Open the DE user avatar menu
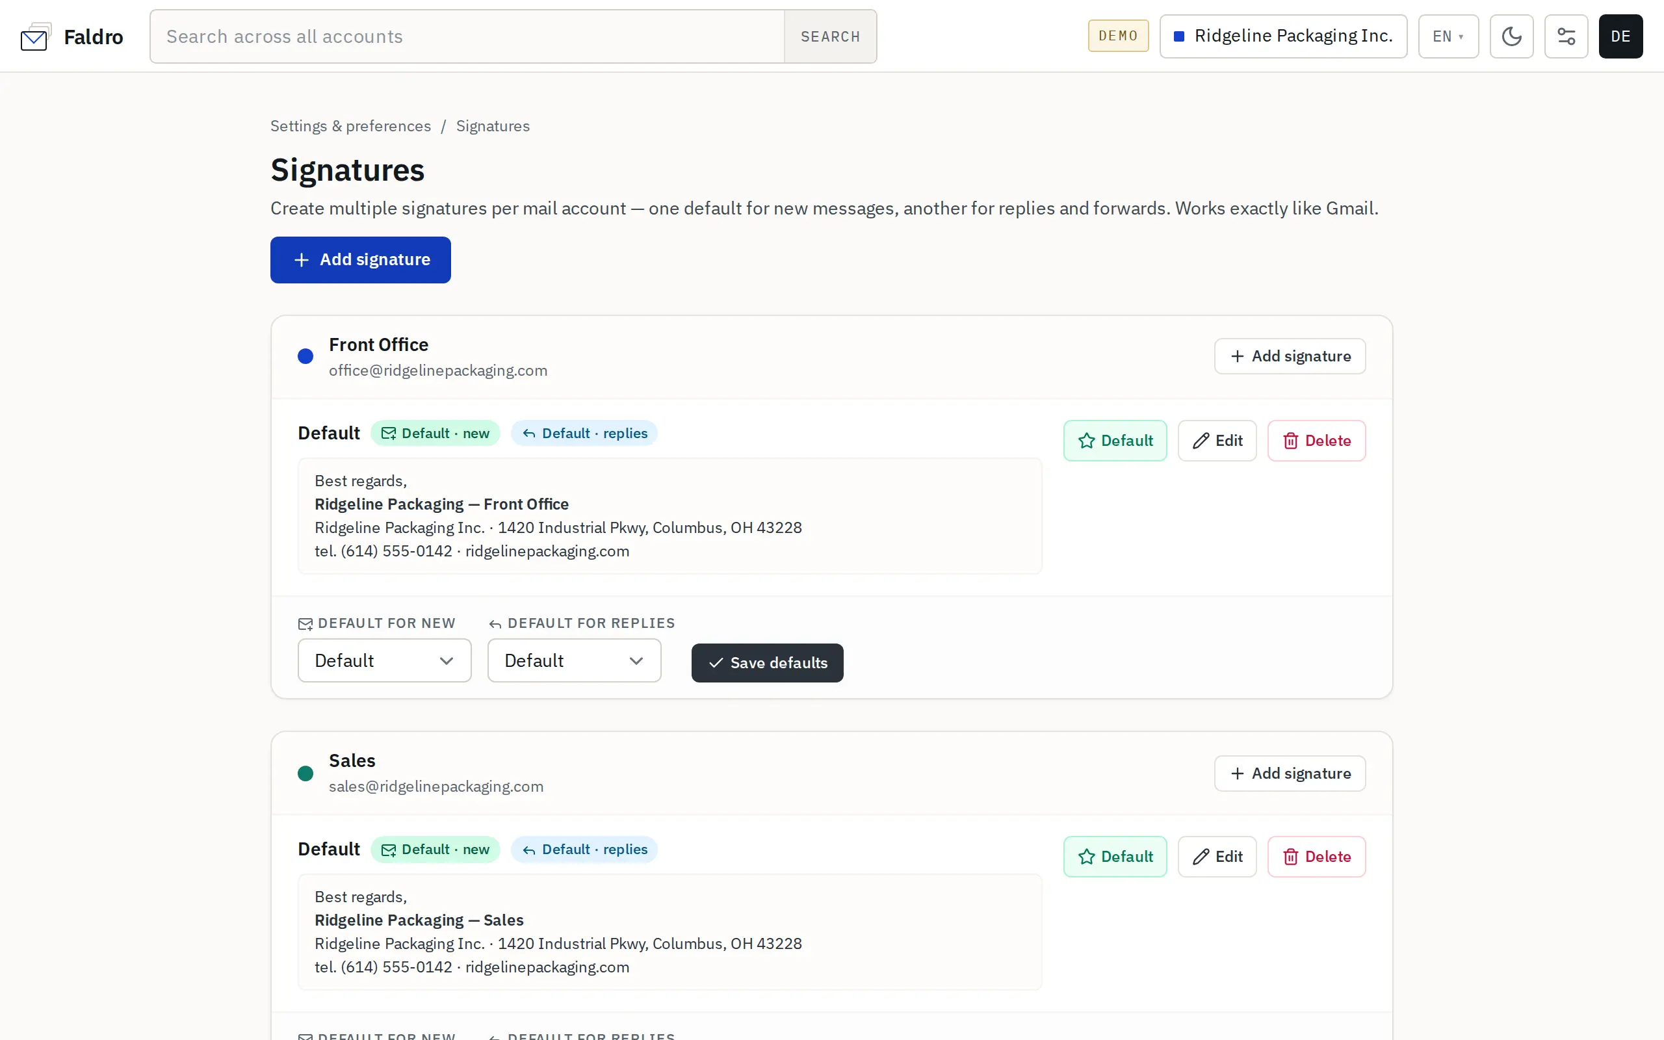 (x=1620, y=36)
